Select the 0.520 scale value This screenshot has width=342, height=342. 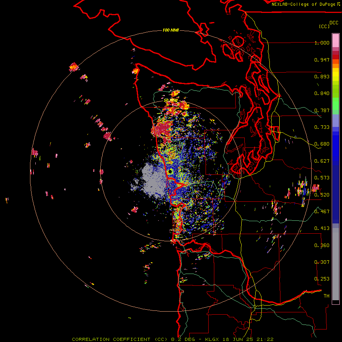click(322, 195)
